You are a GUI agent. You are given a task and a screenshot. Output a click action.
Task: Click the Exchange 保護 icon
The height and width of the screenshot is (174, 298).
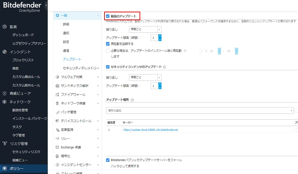[x=57, y=147]
